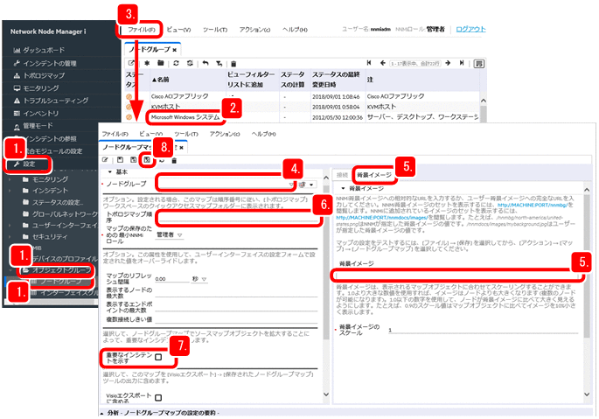Expand the インシデント folder in 設定 tree
This screenshot has width=599, height=419.
click(x=10, y=191)
